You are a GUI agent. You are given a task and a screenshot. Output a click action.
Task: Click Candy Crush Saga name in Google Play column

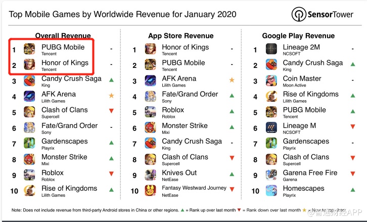click(312, 63)
